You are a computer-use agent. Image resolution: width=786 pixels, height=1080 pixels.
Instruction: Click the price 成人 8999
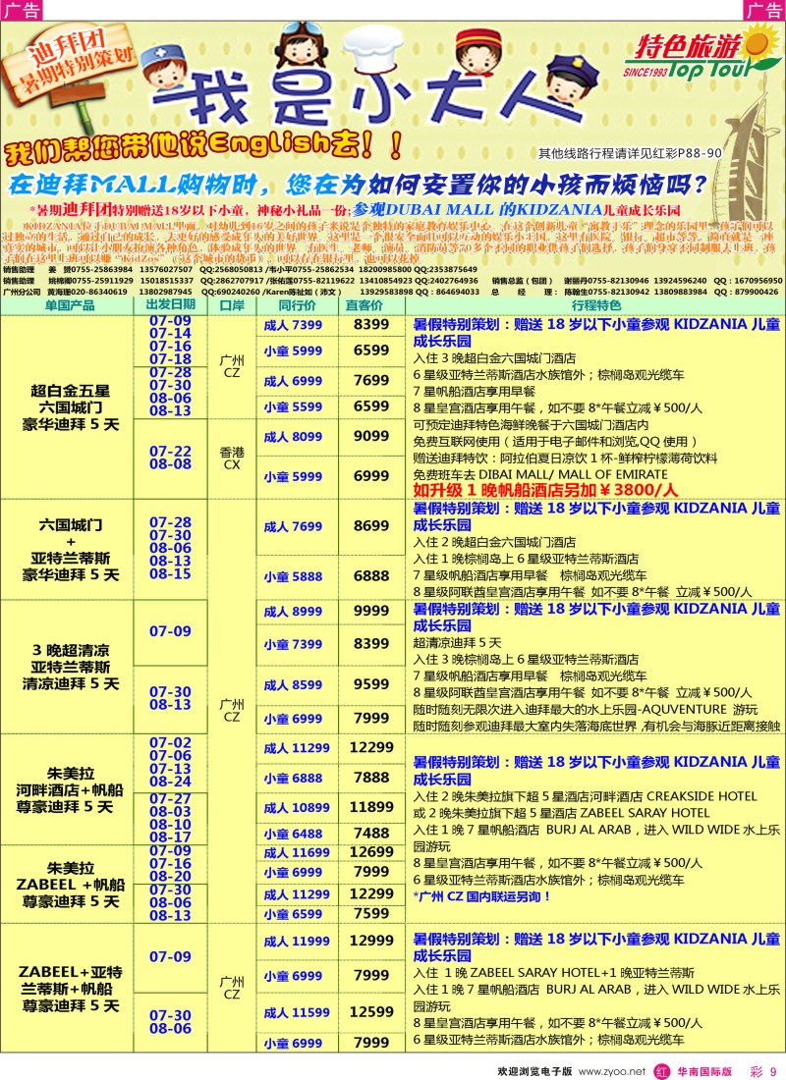[293, 612]
